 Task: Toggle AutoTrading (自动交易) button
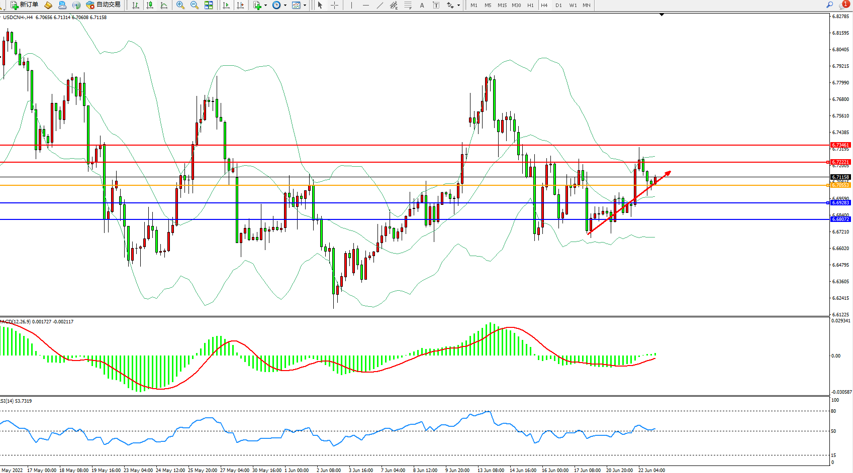(103, 5)
